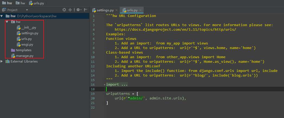284x118 pixels.
Task: Close the settings.py editor tab
Action: (x=116, y=10)
